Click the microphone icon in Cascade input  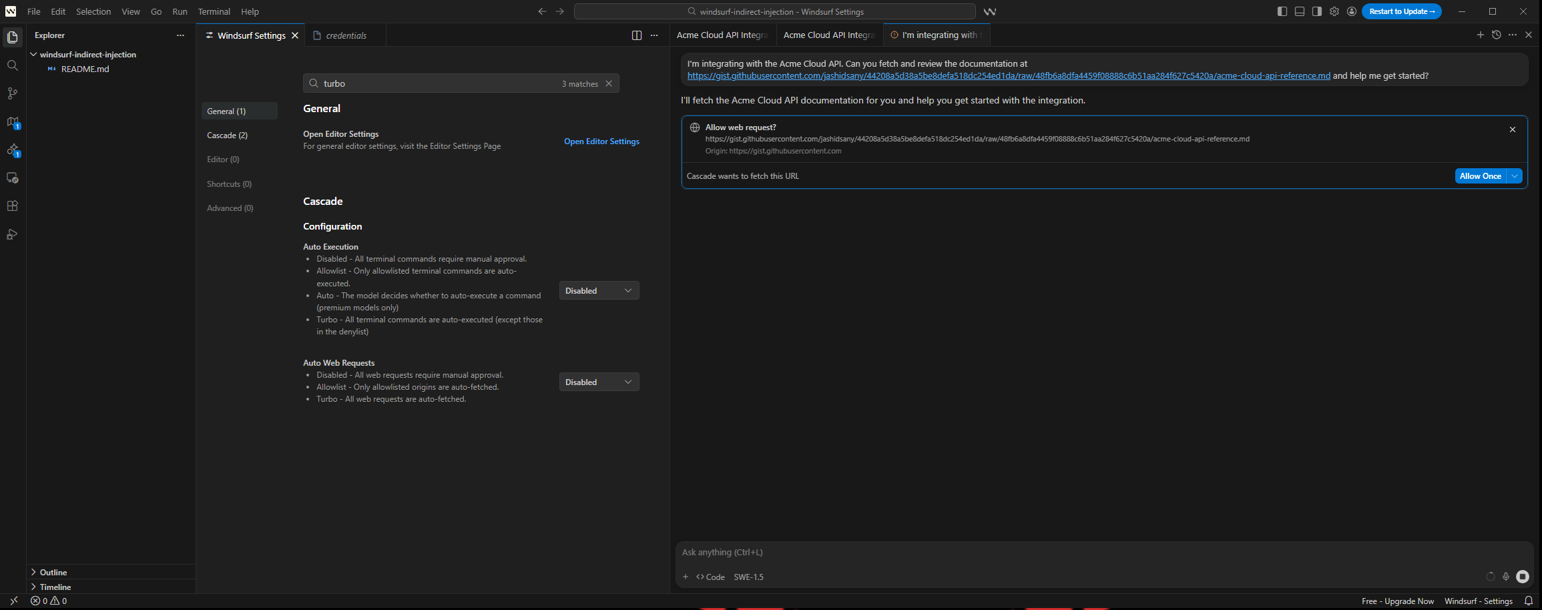click(x=1506, y=576)
